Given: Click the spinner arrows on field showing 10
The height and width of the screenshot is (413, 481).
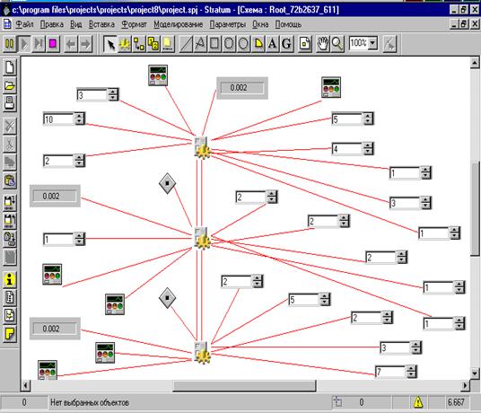Looking at the screenshot, I should pyautogui.click(x=80, y=119).
